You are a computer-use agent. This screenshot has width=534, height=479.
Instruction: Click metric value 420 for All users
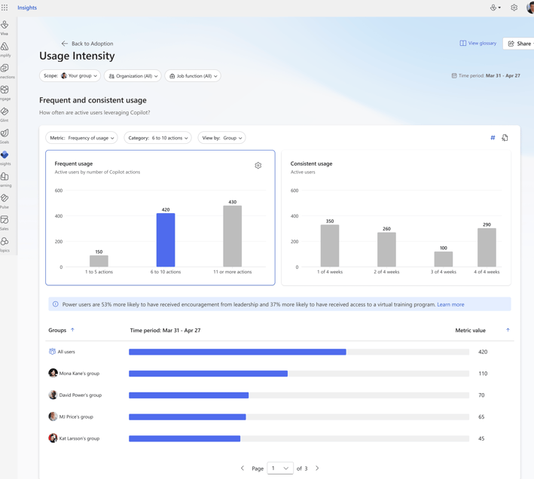pyautogui.click(x=483, y=352)
